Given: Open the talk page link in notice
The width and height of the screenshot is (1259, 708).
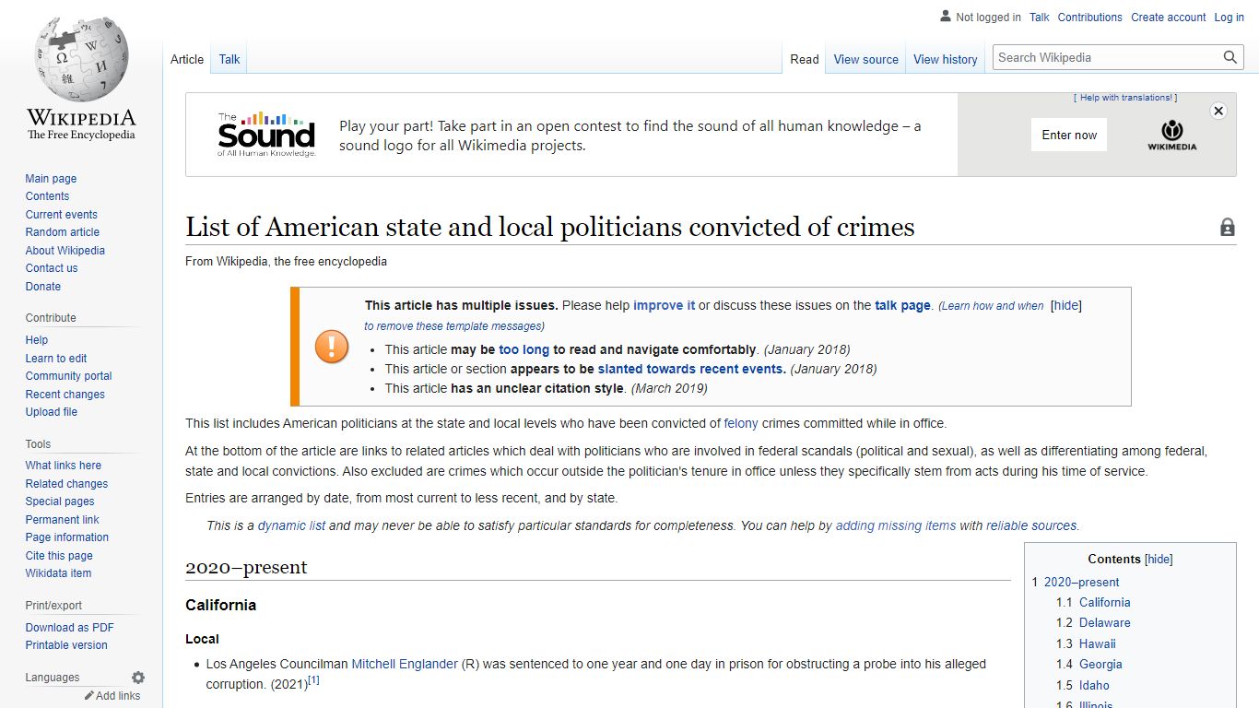Looking at the screenshot, I should [x=902, y=305].
